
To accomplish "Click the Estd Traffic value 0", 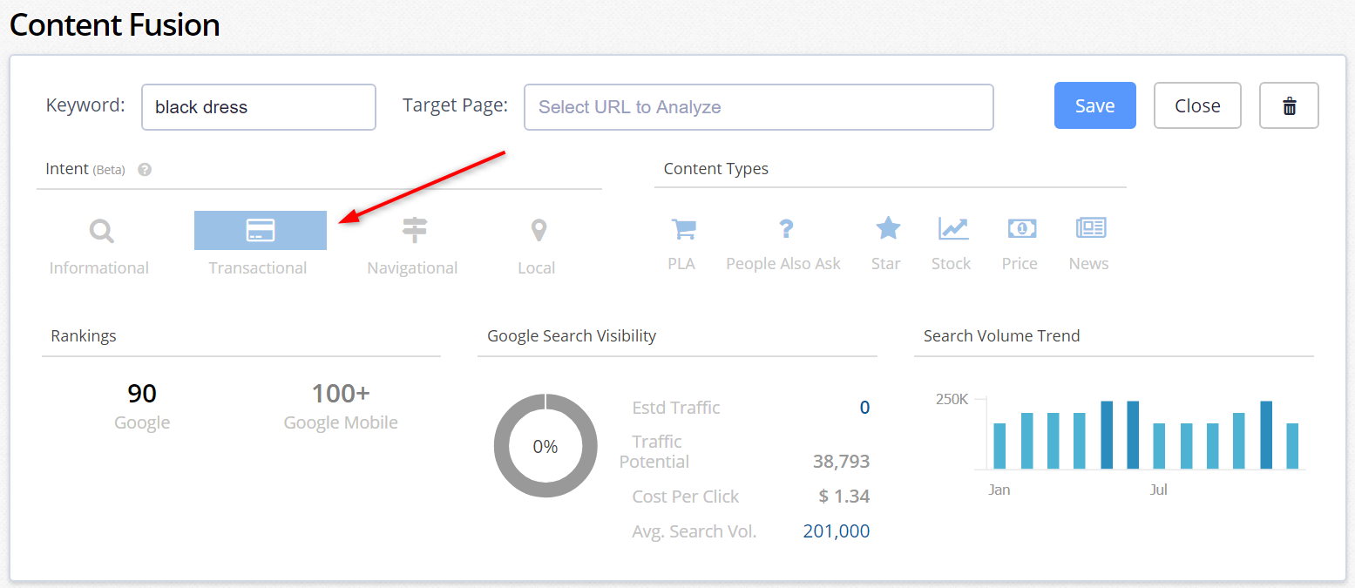I will pos(864,408).
